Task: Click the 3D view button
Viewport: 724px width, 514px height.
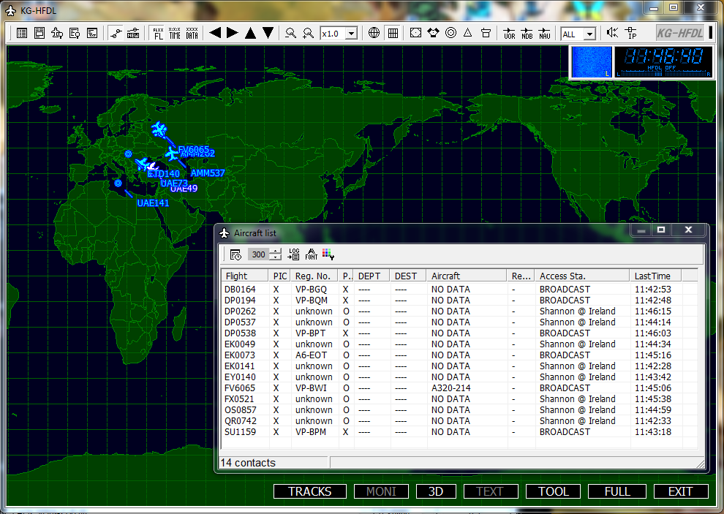Action: click(436, 491)
